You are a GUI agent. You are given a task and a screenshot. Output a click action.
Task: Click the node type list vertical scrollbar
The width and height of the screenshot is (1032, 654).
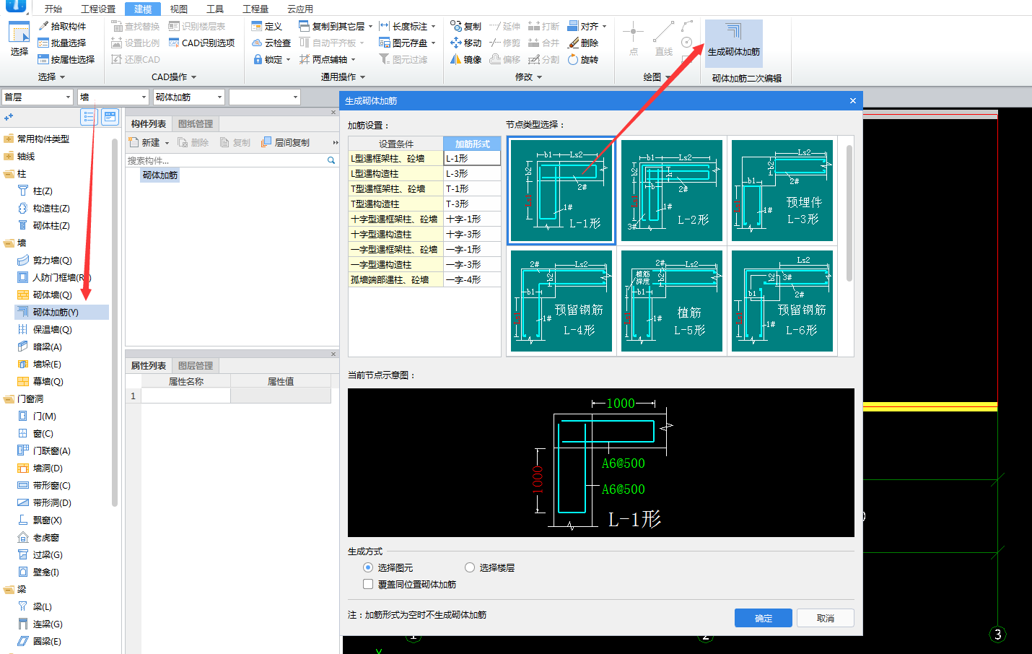[x=849, y=213]
